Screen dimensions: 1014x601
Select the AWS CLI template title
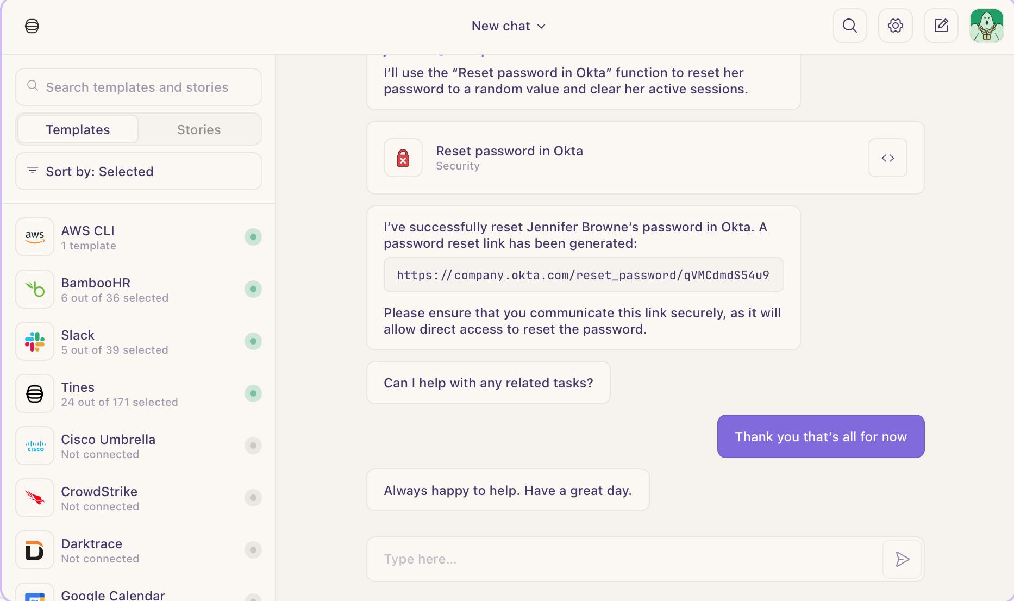pos(87,231)
